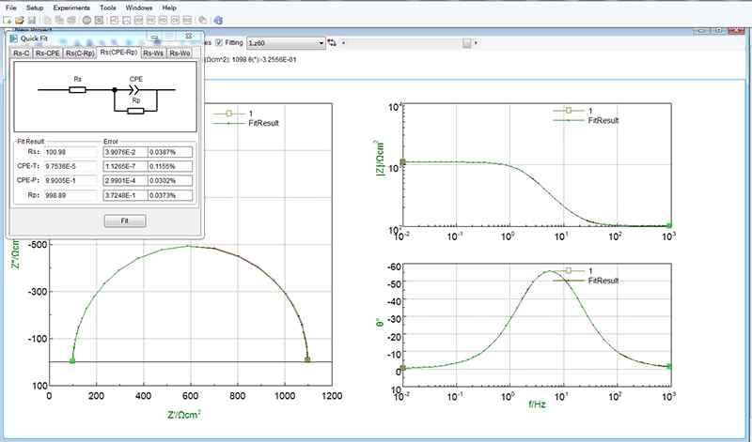Open the Setup menu
Viewport: 752px width, 442px height.
(35, 8)
